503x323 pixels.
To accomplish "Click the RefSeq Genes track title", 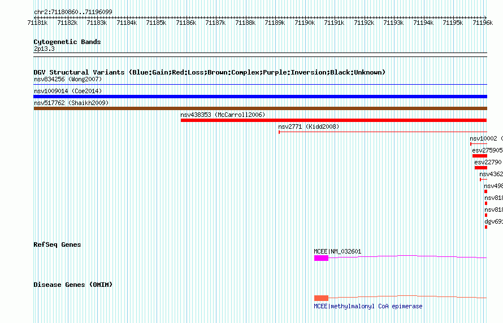I will tap(57, 245).
